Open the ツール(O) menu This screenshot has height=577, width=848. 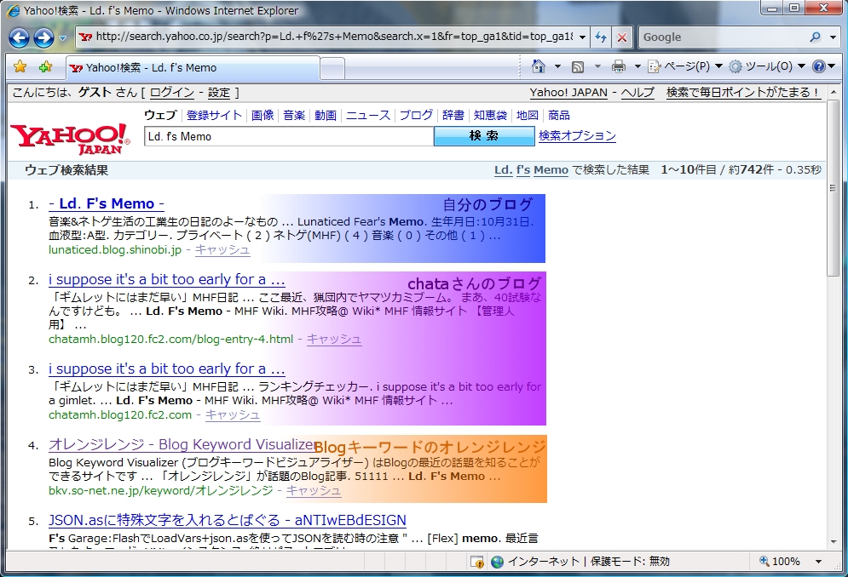766,66
